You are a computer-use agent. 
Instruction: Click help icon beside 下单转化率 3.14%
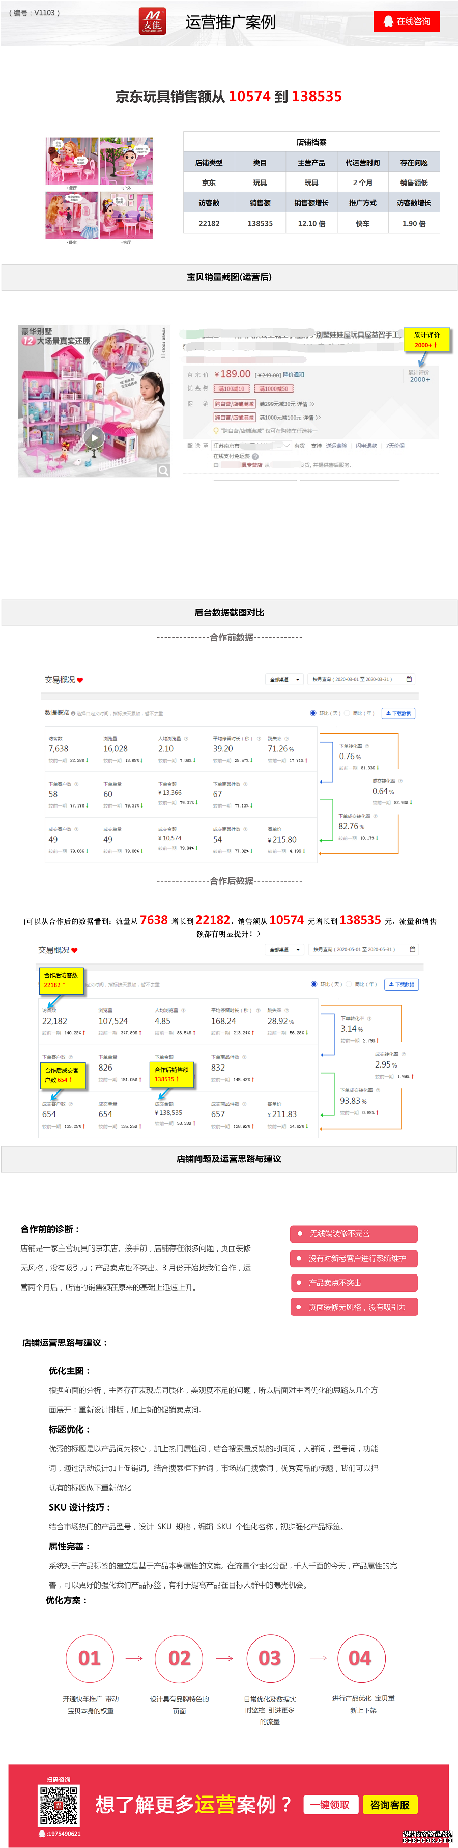369,1018
